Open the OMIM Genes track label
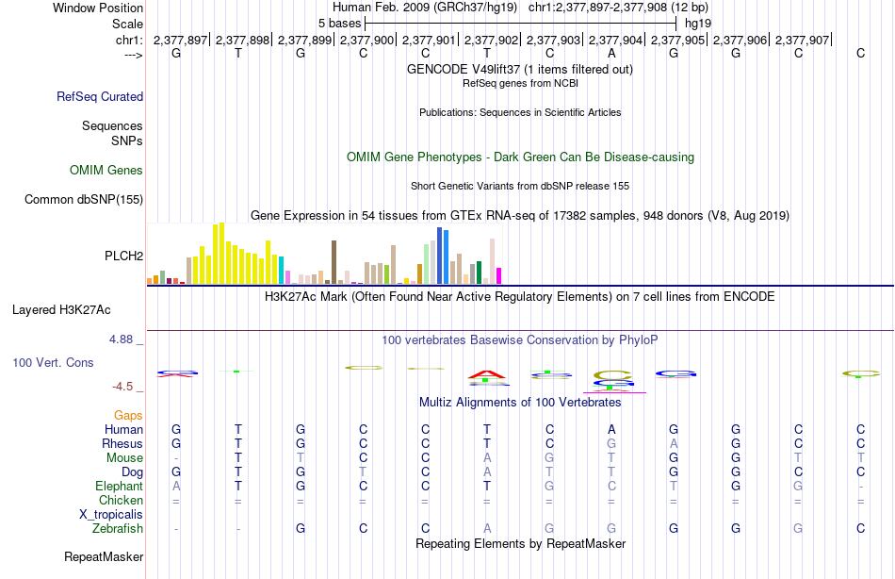Viewport: 895px width, 579px height. click(x=106, y=171)
